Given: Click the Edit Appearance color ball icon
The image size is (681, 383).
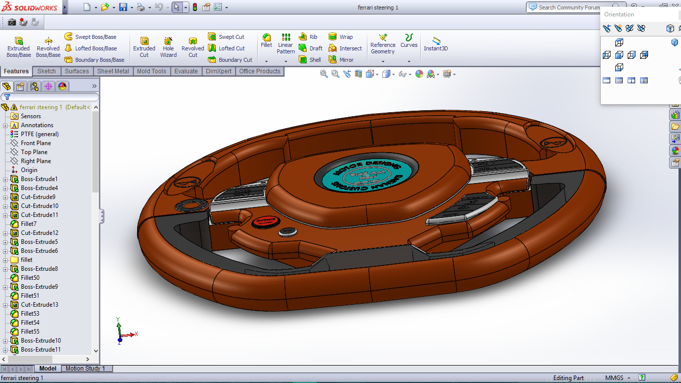Looking at the screenshot, I should pyautogui.click(x=419, y=74).
